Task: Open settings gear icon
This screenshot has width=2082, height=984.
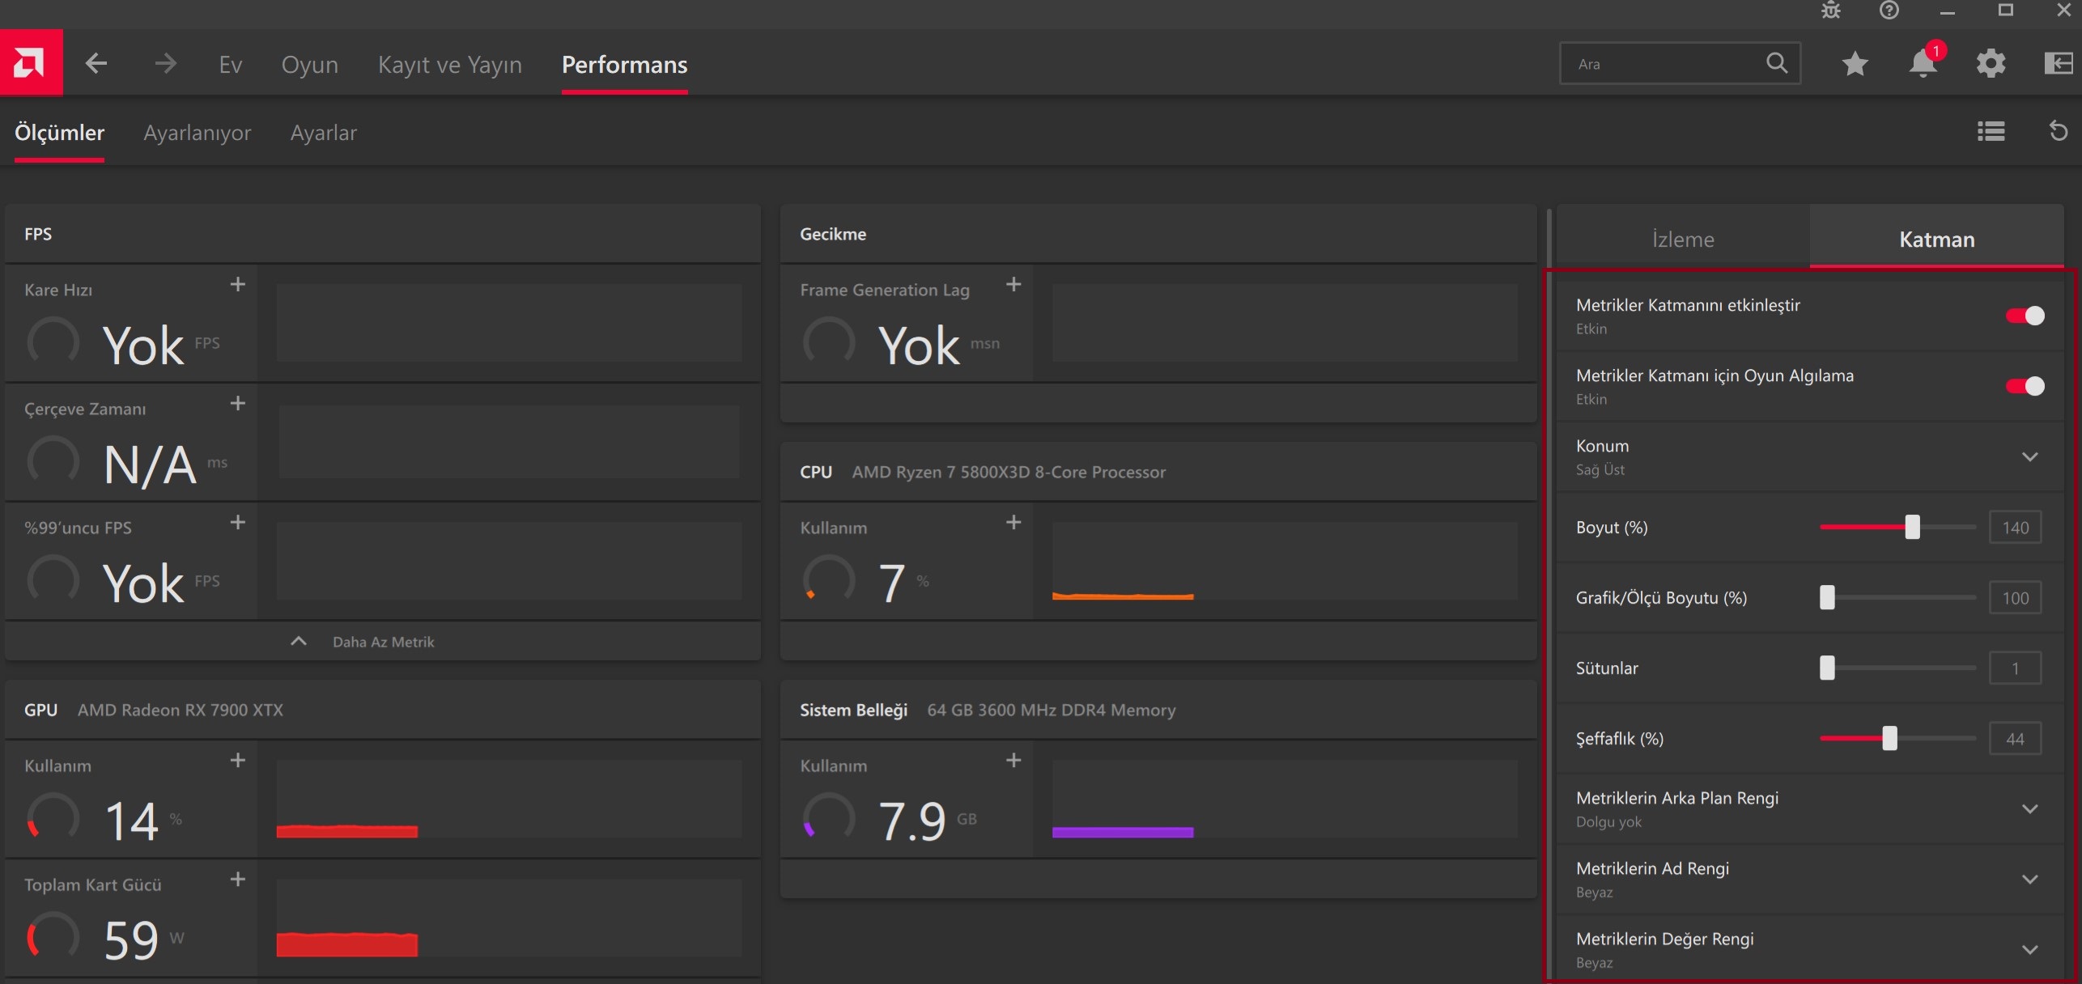Action: 1991,63
